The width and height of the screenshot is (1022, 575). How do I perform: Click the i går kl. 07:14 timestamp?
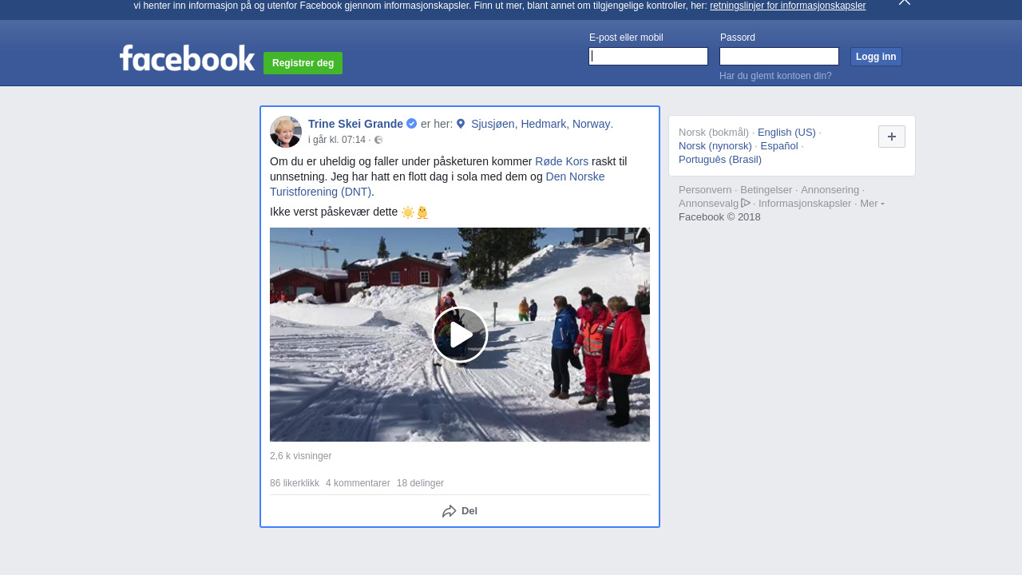[x=337, y=140]
